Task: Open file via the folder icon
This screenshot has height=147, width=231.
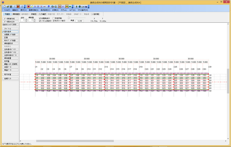Action: click(x=8, y=6)
